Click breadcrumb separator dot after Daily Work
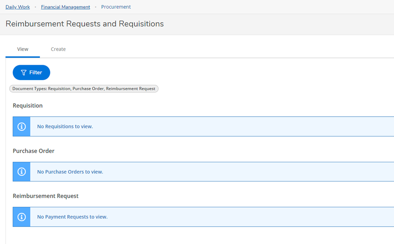This screenshot has width=394, height=244. pos(35,7)
